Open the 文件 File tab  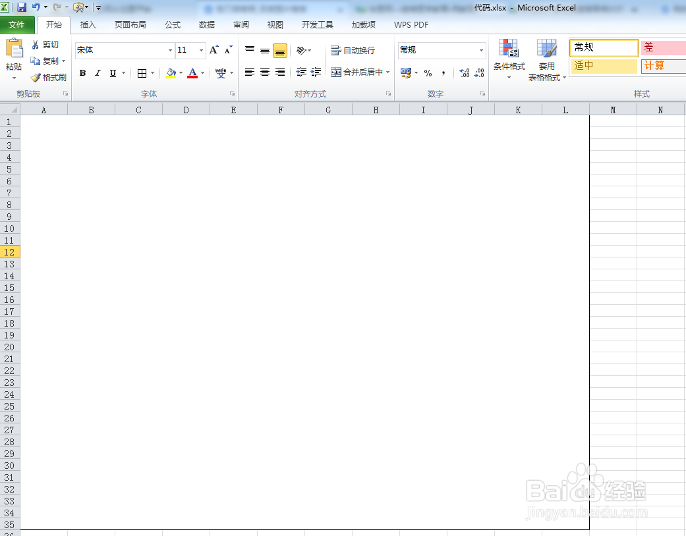point(16,25)
